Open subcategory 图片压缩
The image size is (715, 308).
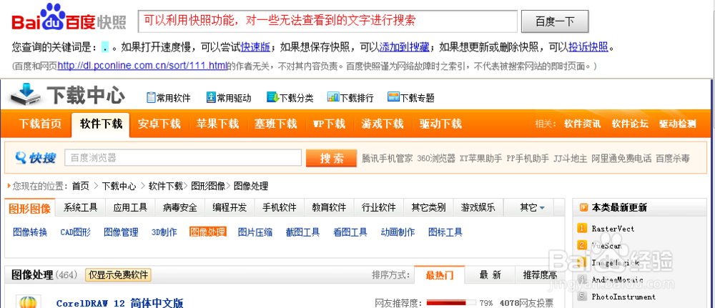[x=255, y=232]
